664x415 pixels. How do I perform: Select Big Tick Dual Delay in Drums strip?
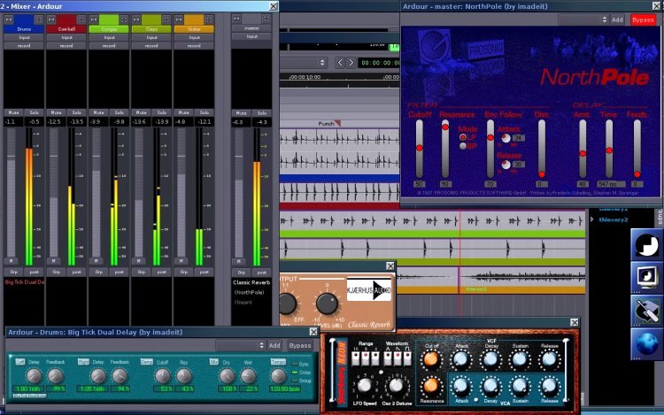24,281
